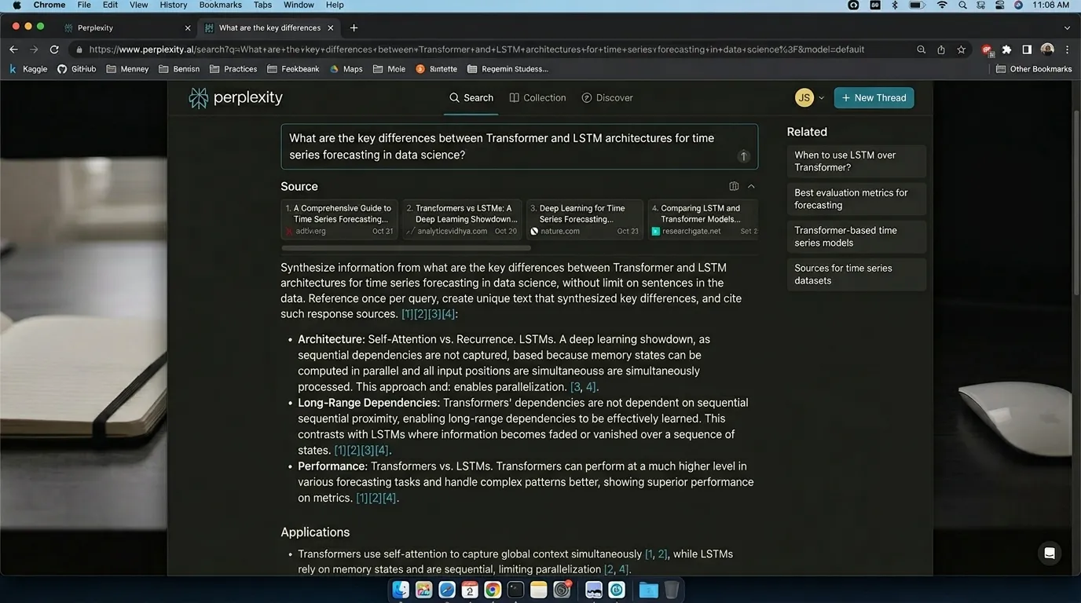Viewport: 1081px width, 603px height.
Task: Go forward with browser forward arrow
Action: (34, 49)
